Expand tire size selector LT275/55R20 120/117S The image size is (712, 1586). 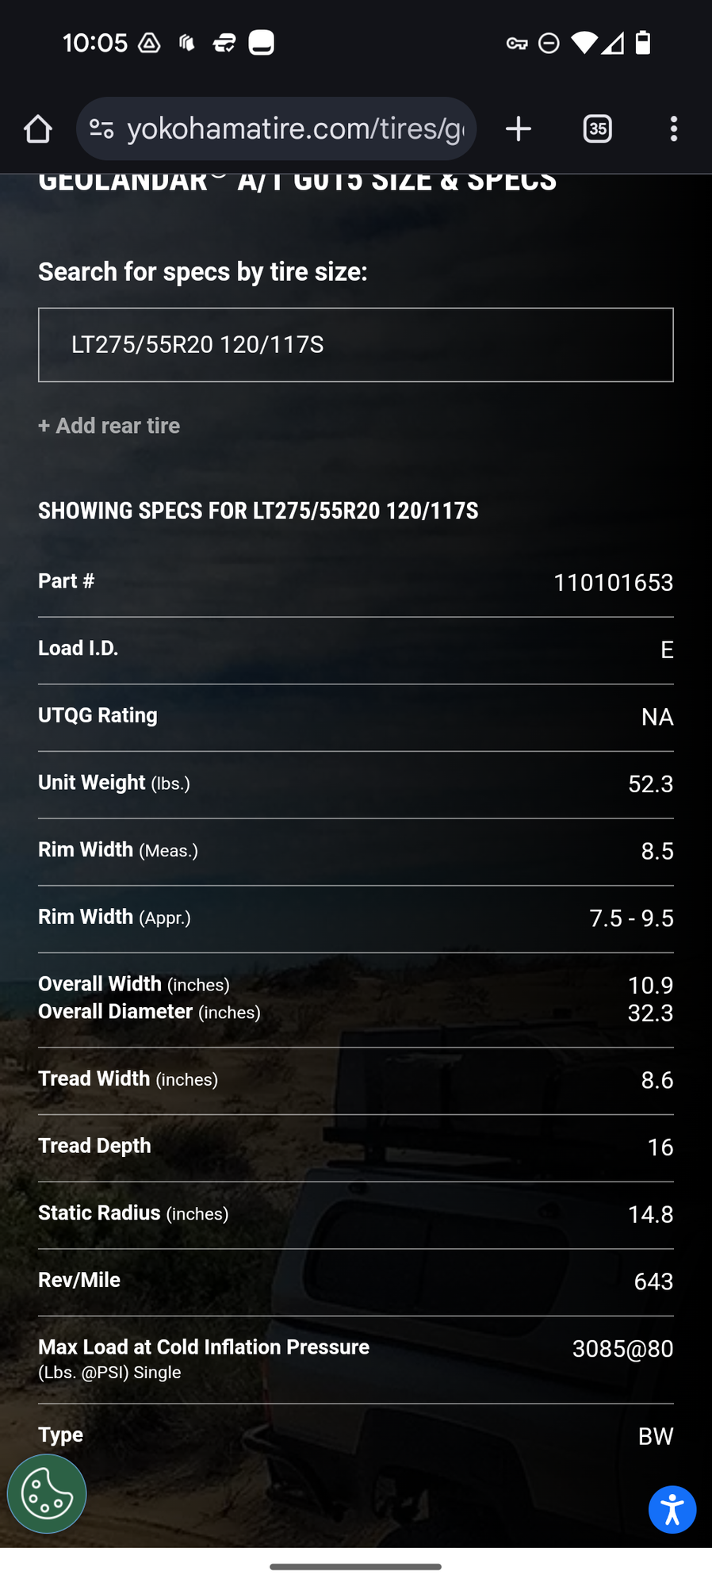(x=356, y=345)
